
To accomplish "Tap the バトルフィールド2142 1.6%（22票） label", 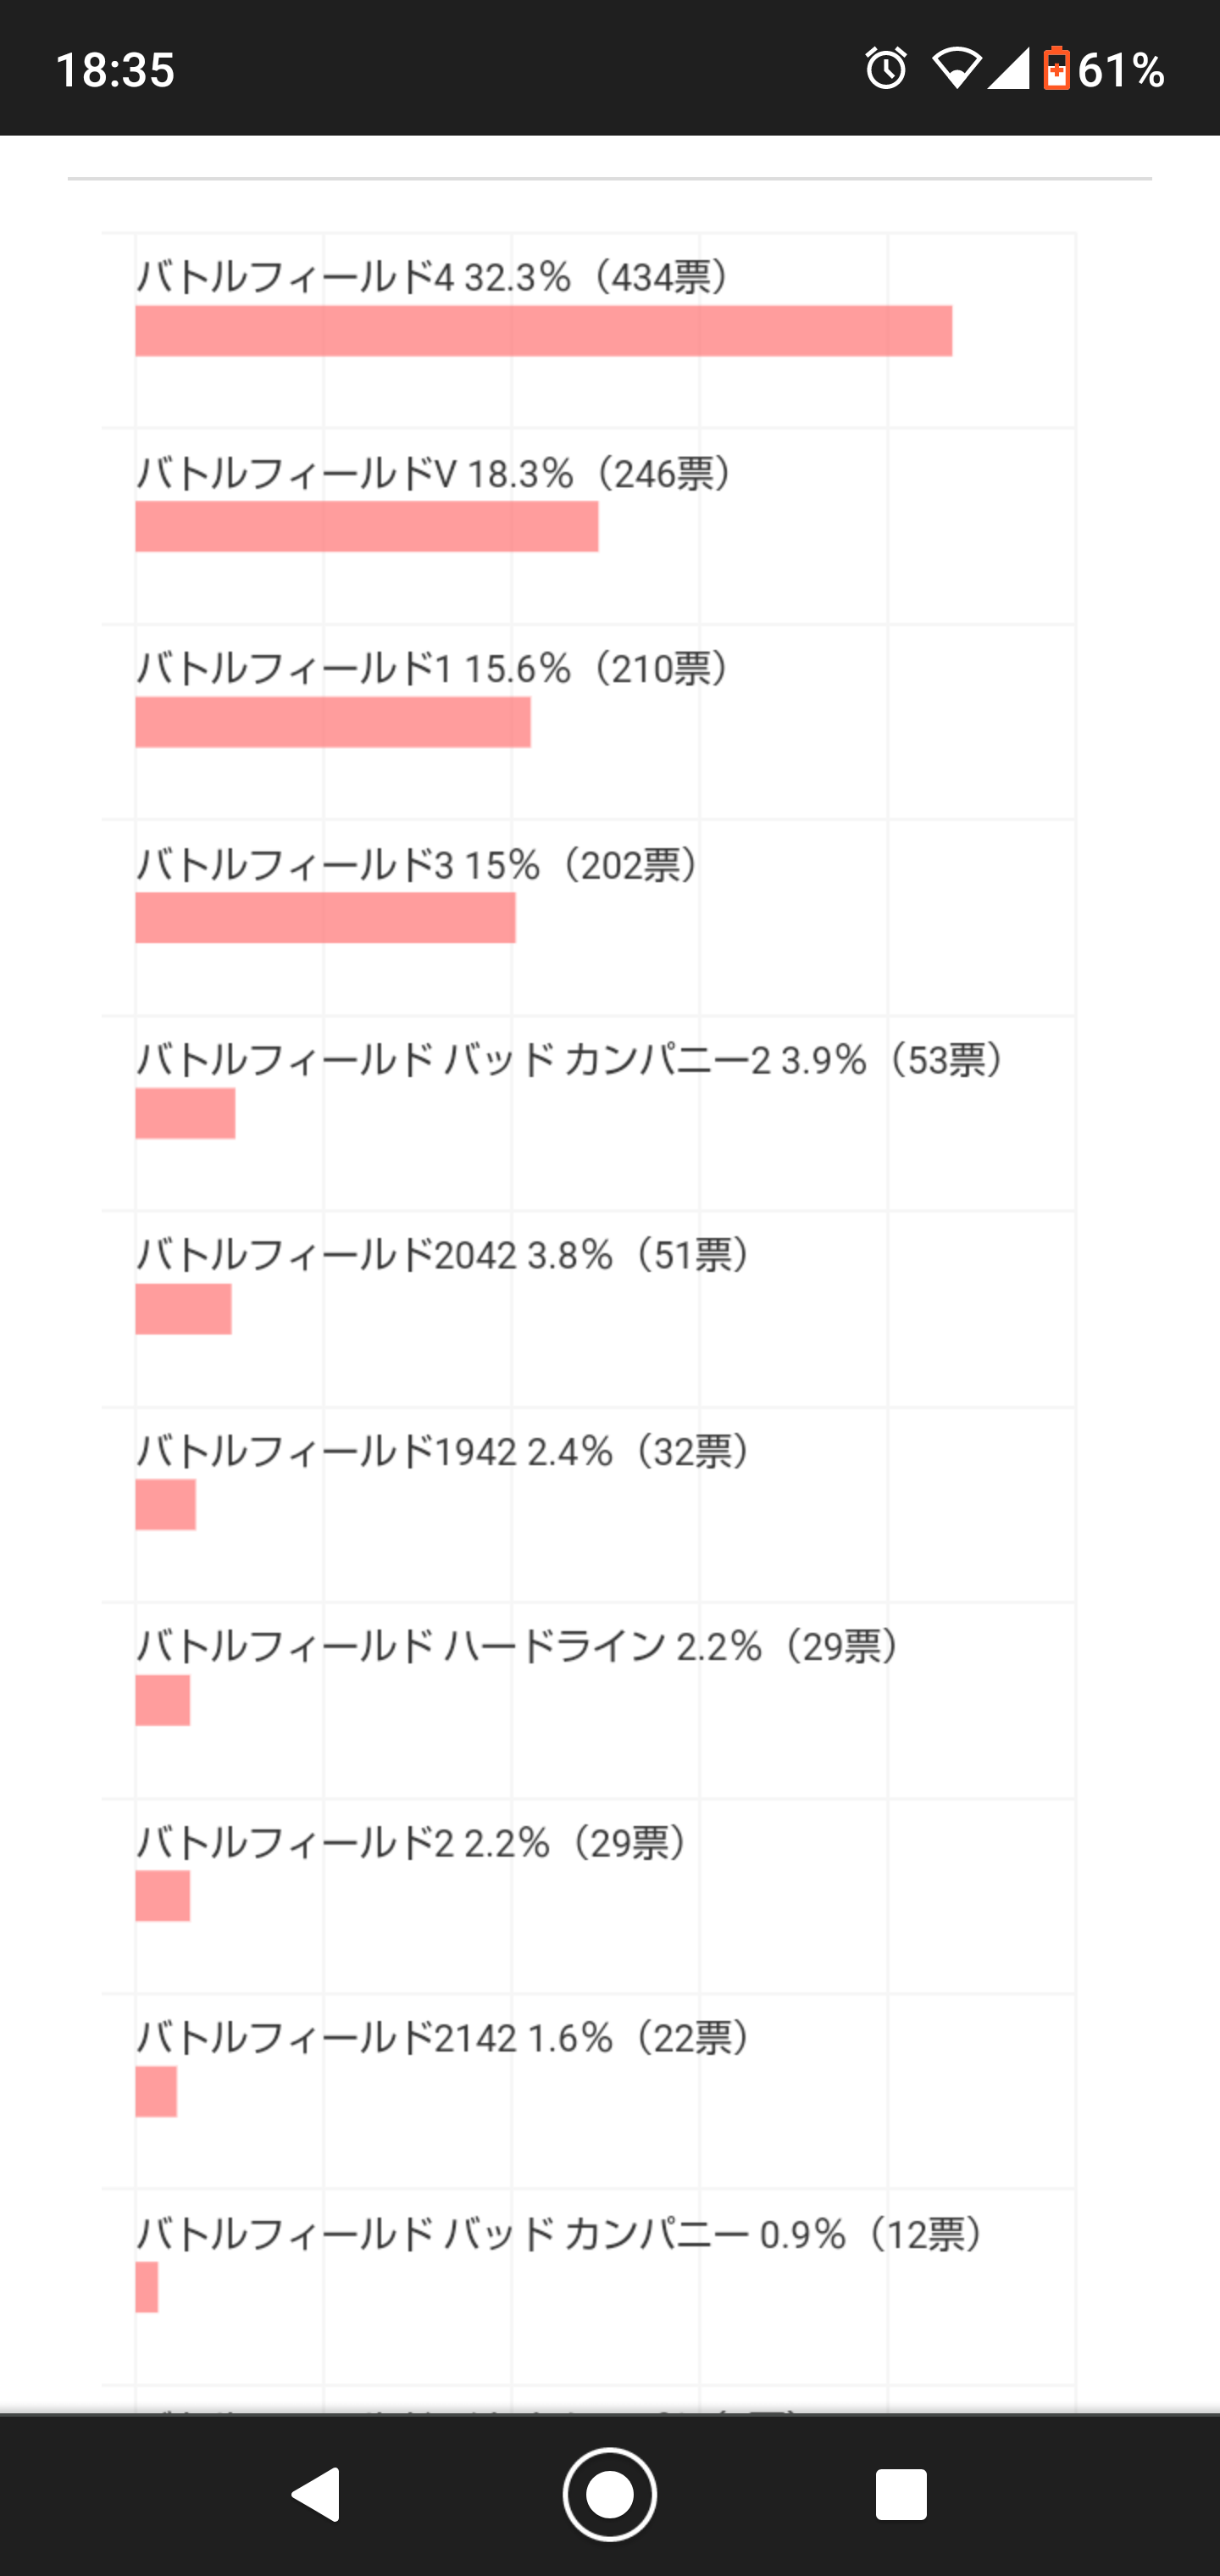I will [445, 2038].
